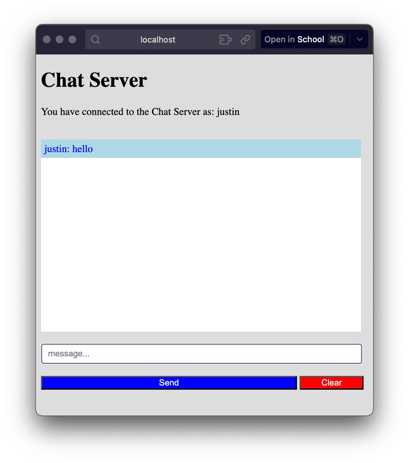
Task: Click the 'connected to the Chat Server as: justin' text
Action: tap(161, 112)
